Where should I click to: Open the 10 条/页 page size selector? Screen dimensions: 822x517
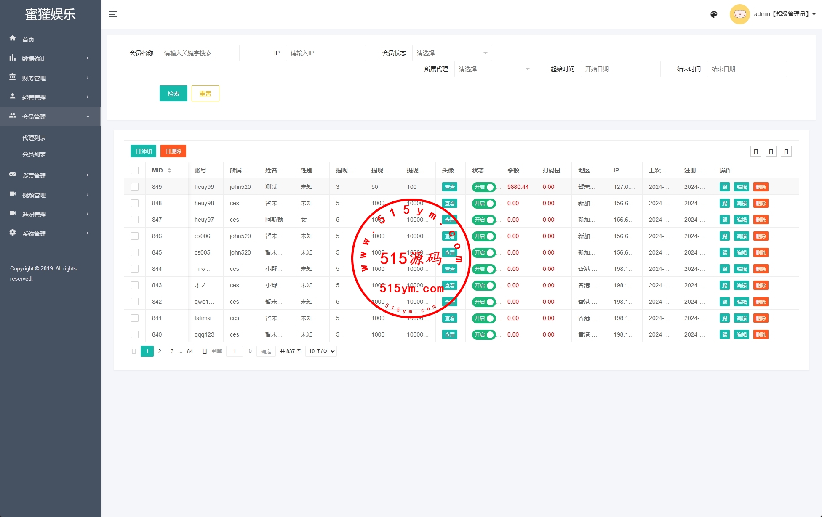click(321, 351)
